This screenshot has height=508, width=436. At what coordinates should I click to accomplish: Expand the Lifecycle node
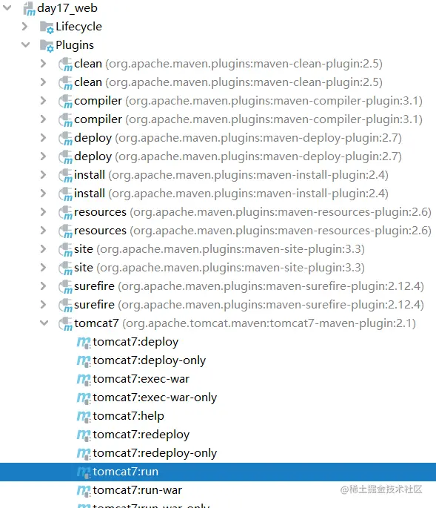25,26
